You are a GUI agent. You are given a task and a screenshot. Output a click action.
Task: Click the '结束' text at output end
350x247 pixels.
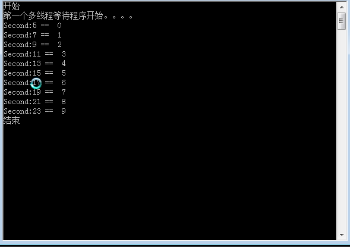(x=12, y=120)
